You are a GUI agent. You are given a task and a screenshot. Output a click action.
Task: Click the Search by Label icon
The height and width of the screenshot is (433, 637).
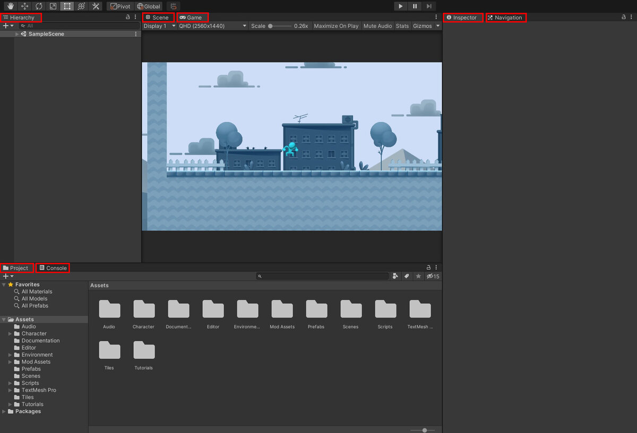(x=407, y=276)
